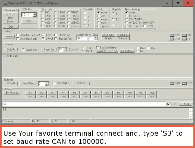Click the CD indicator light
The height and width of the screenshot is (148, 195).
(185, 35)
